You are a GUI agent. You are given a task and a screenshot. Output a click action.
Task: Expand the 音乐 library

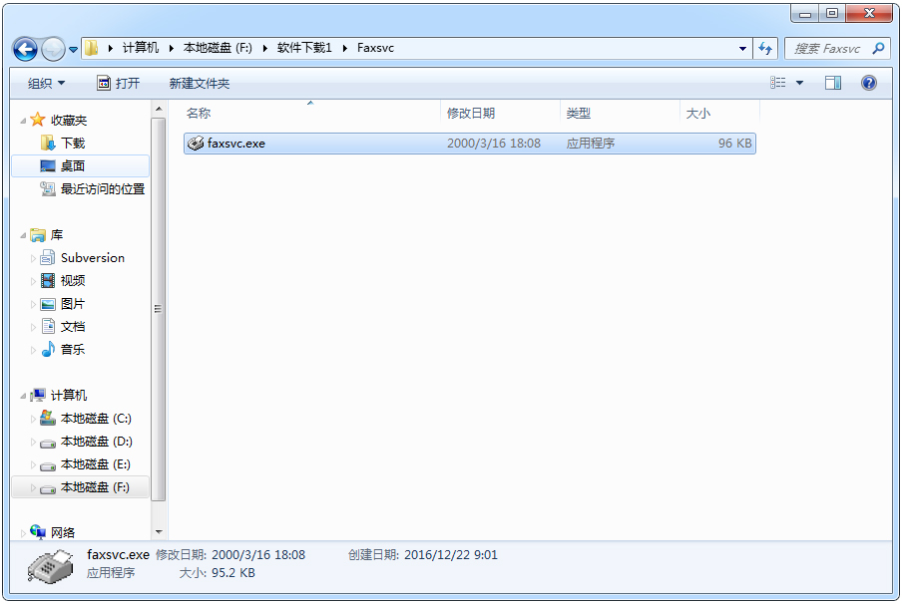pyautogui.click(x=33, y=350)
